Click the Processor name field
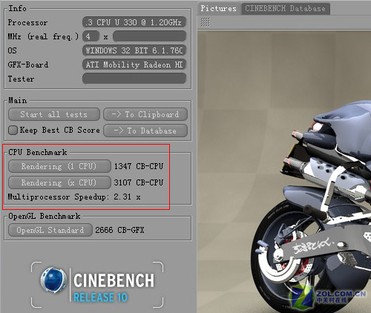Screen dimensions: 371x313 coord(134,22)
